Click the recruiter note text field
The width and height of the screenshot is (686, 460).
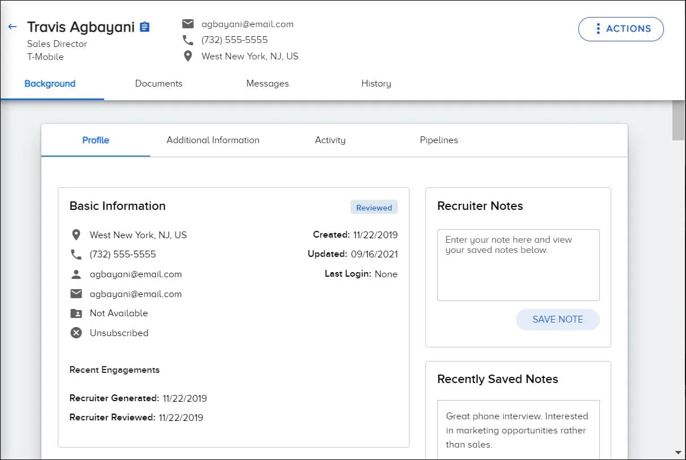(x=518, y=264)
